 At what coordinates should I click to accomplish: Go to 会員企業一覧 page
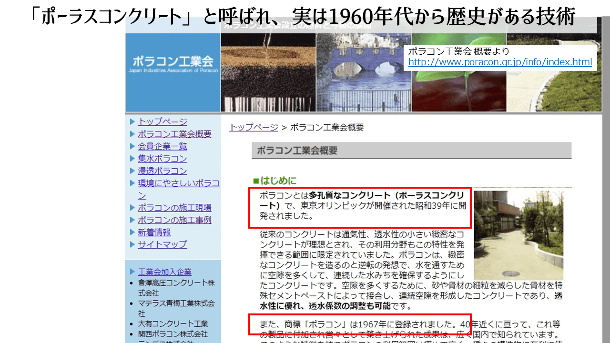(x=163, y=146)
